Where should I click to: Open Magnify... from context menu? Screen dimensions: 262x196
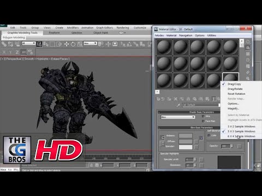click(x=241, y=108)
